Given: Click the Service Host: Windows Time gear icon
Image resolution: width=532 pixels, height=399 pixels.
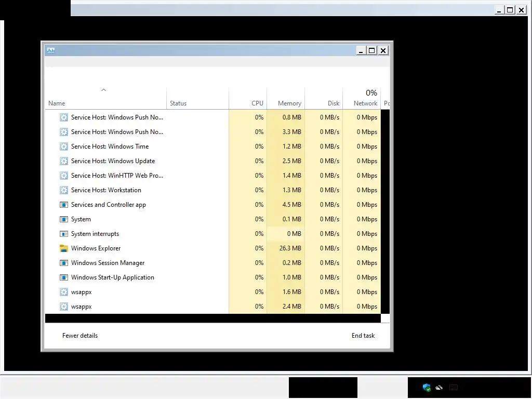Looking at the screenshot, I should click(x=63, y=147).
